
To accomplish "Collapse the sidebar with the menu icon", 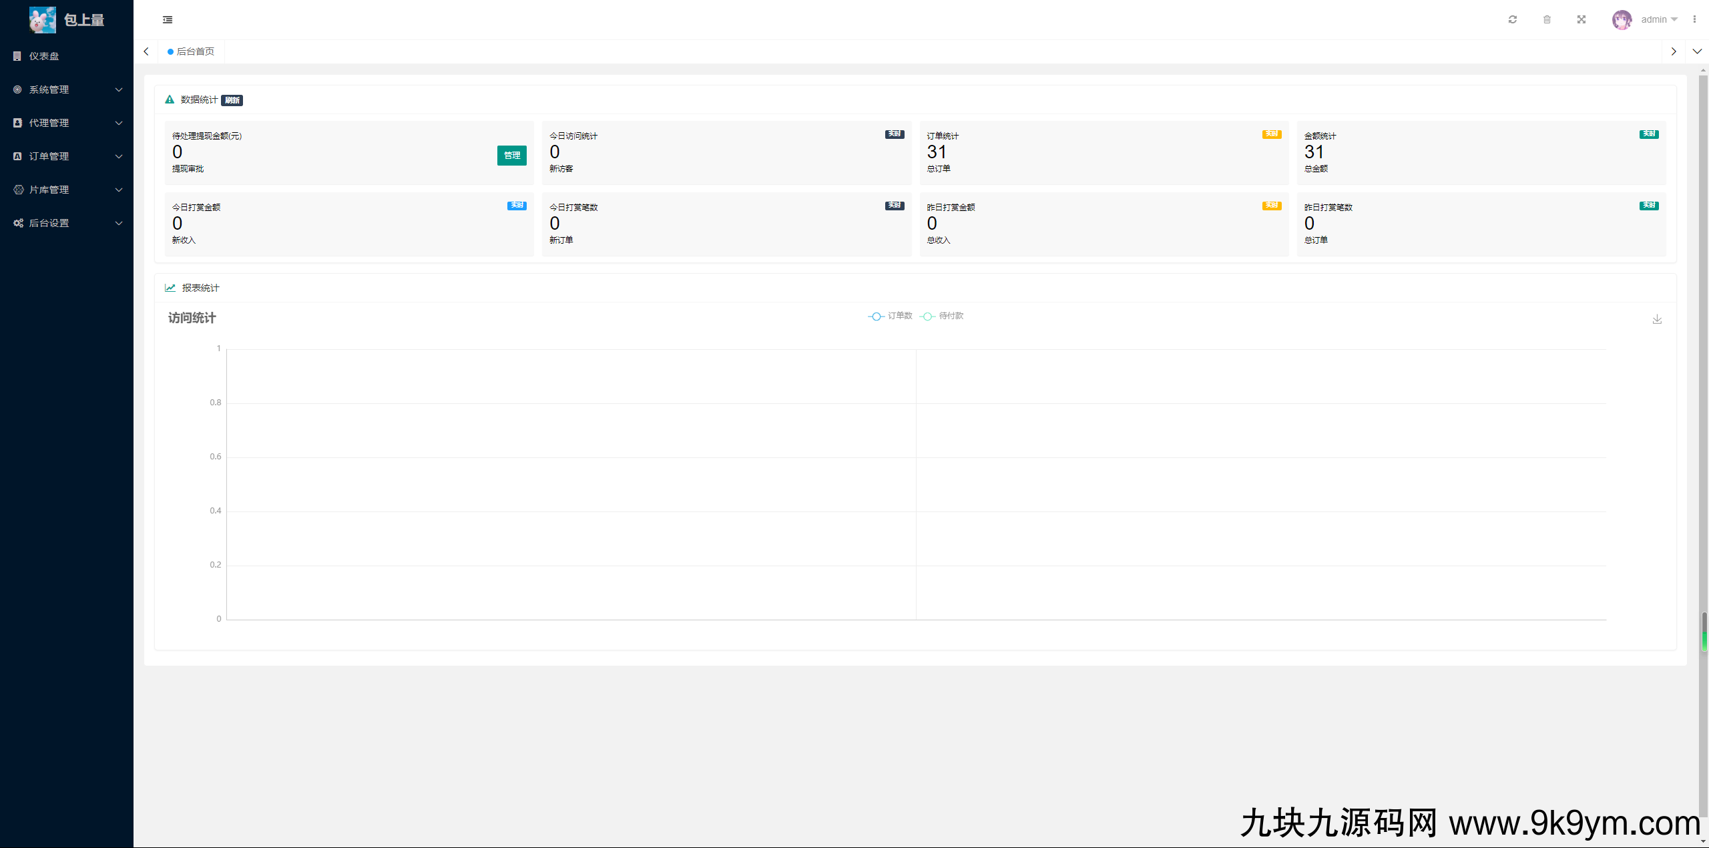I will pos(168,20).
